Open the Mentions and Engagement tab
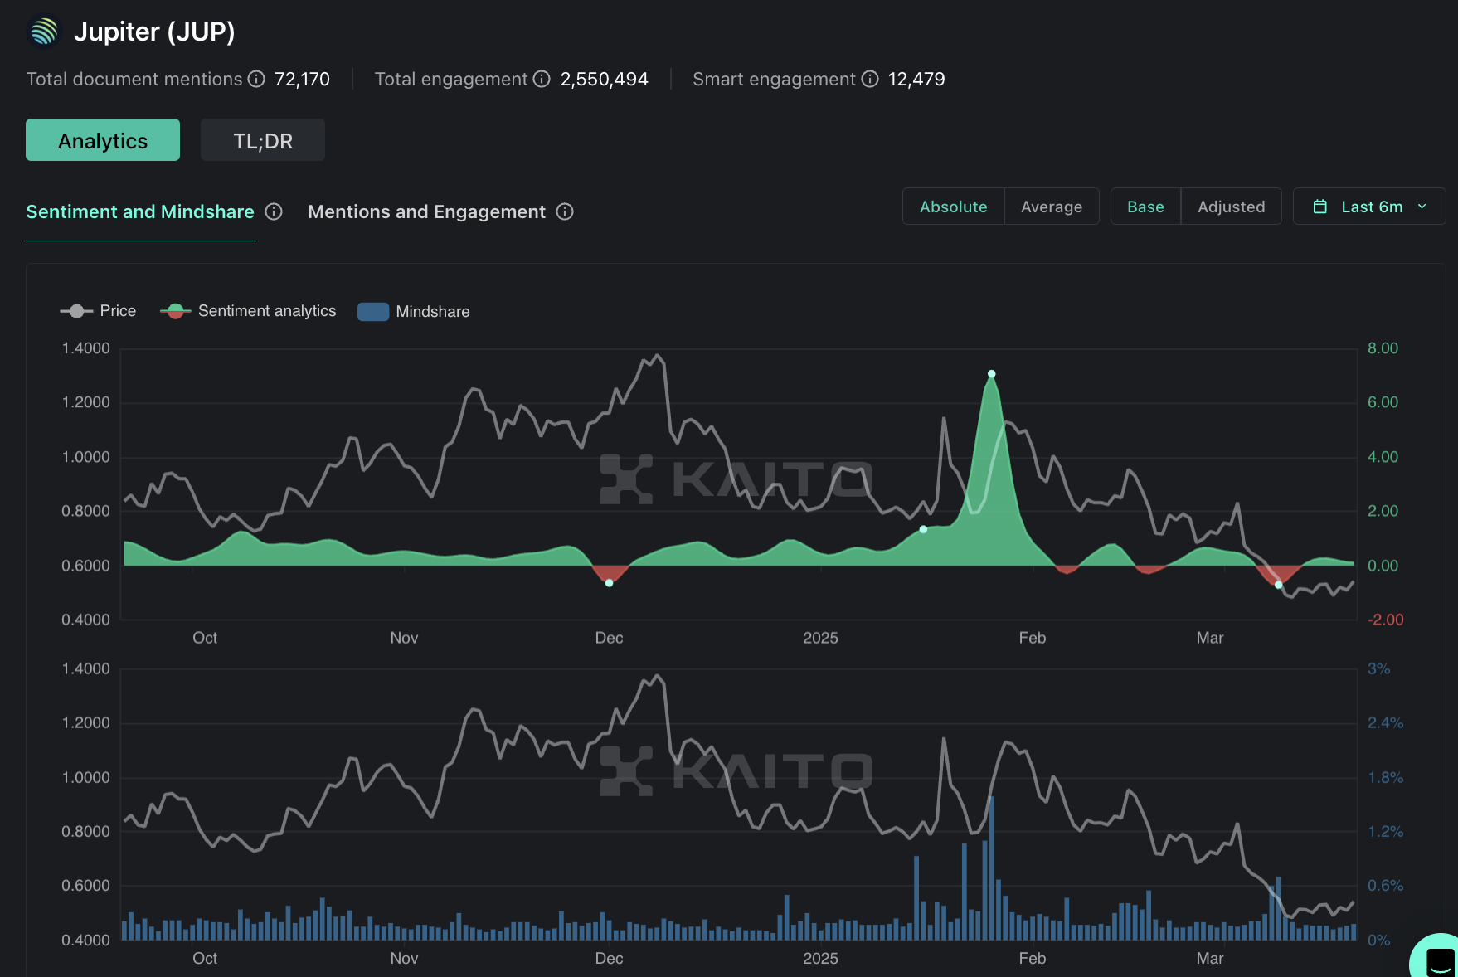The image size is (1458, 977). [427, 211]
